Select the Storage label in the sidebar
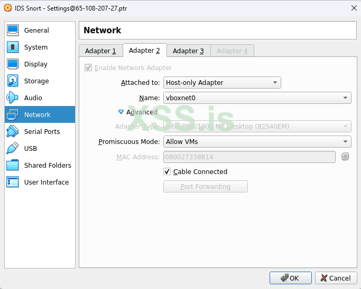361x289 pixels. (x=36, y=81)
